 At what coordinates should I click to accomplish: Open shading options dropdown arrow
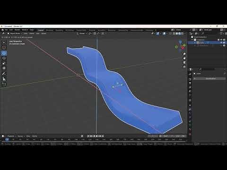[x=185, y=34]
